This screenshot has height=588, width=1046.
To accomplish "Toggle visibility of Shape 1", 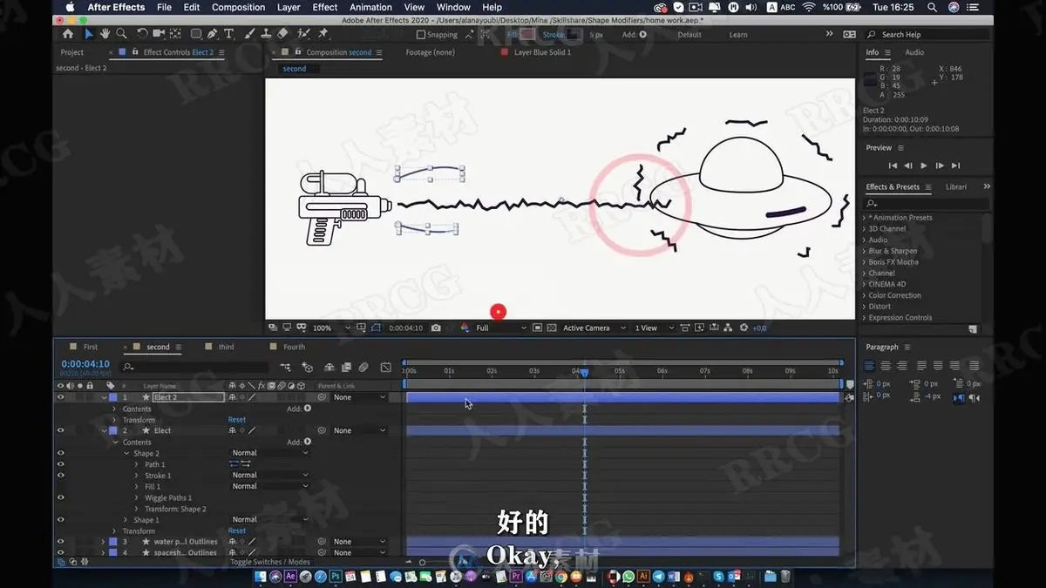I will coord(60,520).
